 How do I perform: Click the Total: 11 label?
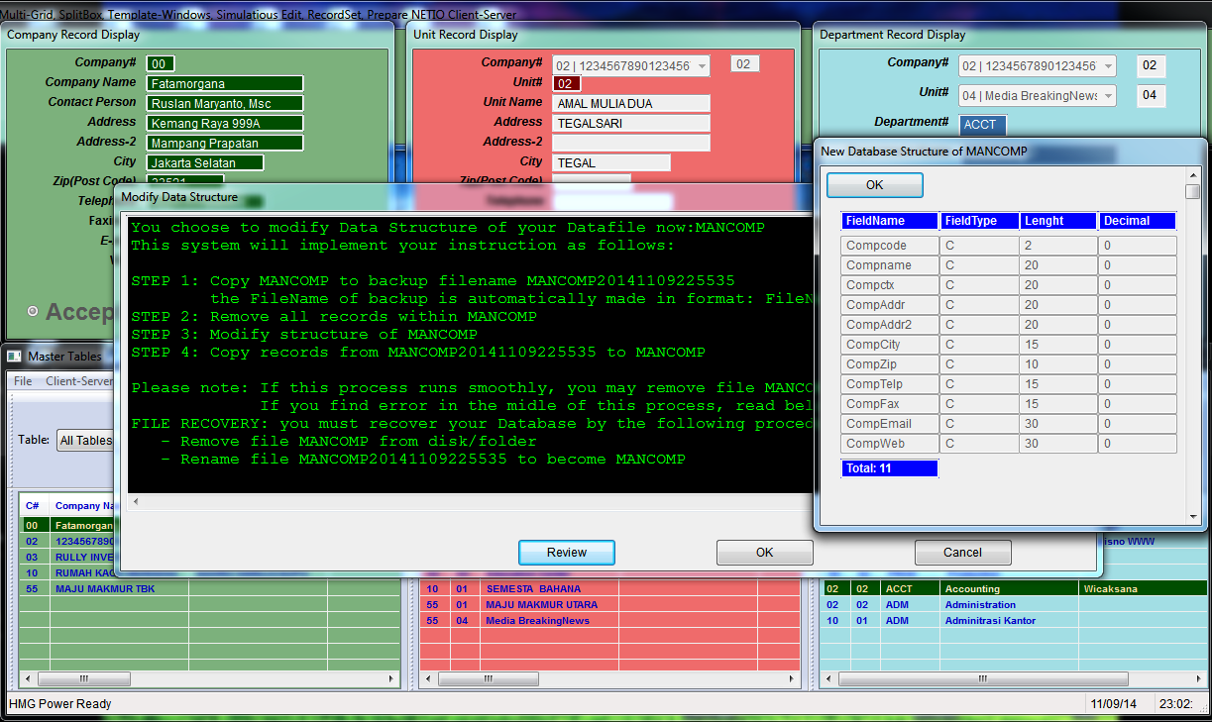pos(889,468)
